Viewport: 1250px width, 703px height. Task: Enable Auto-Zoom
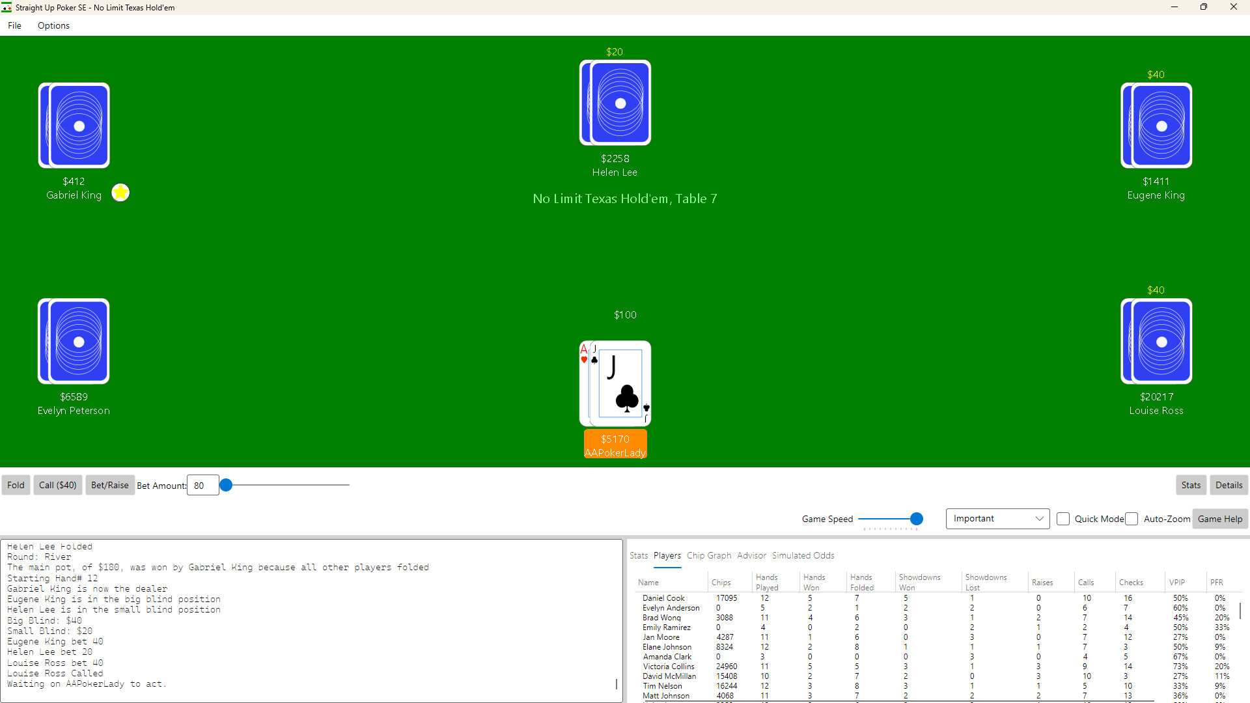coord(1132,519)
